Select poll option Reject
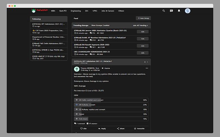Image resolution: width=220 pixels, height=137 pixels. tap(111, 114)
